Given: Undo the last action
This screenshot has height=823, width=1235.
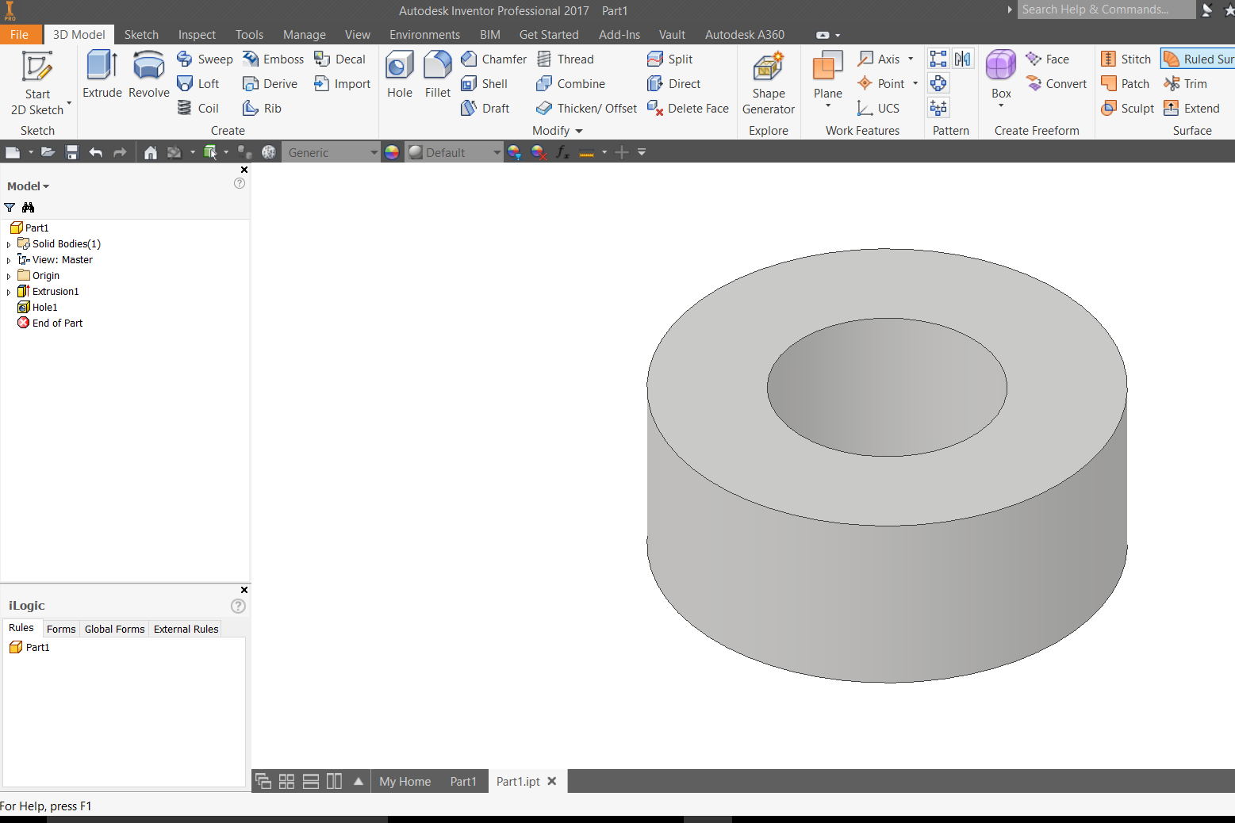Looking at the screenshot, I should pyautogui.click(x=96, y=152).
